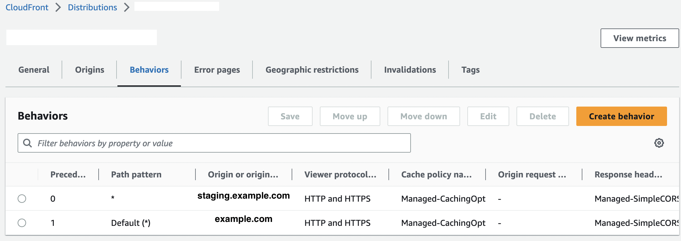
Task: Open the Tags tab
Action: [x=470, y=70]
